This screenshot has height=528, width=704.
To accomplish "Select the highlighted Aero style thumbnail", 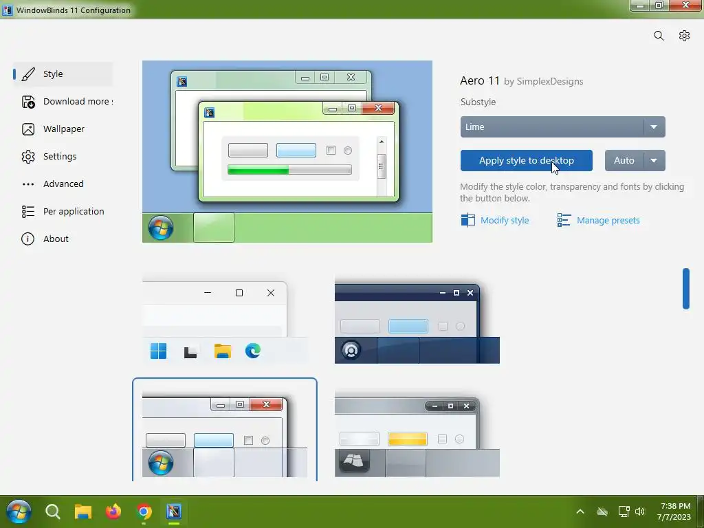I will pyautogui.click(x=225, y=431).
